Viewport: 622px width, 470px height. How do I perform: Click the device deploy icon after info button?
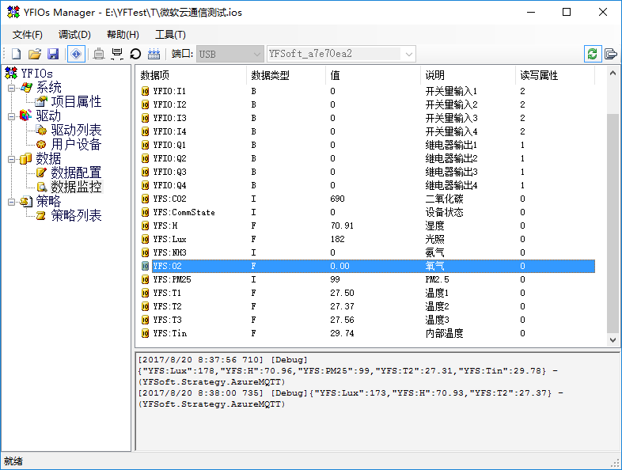98,54
